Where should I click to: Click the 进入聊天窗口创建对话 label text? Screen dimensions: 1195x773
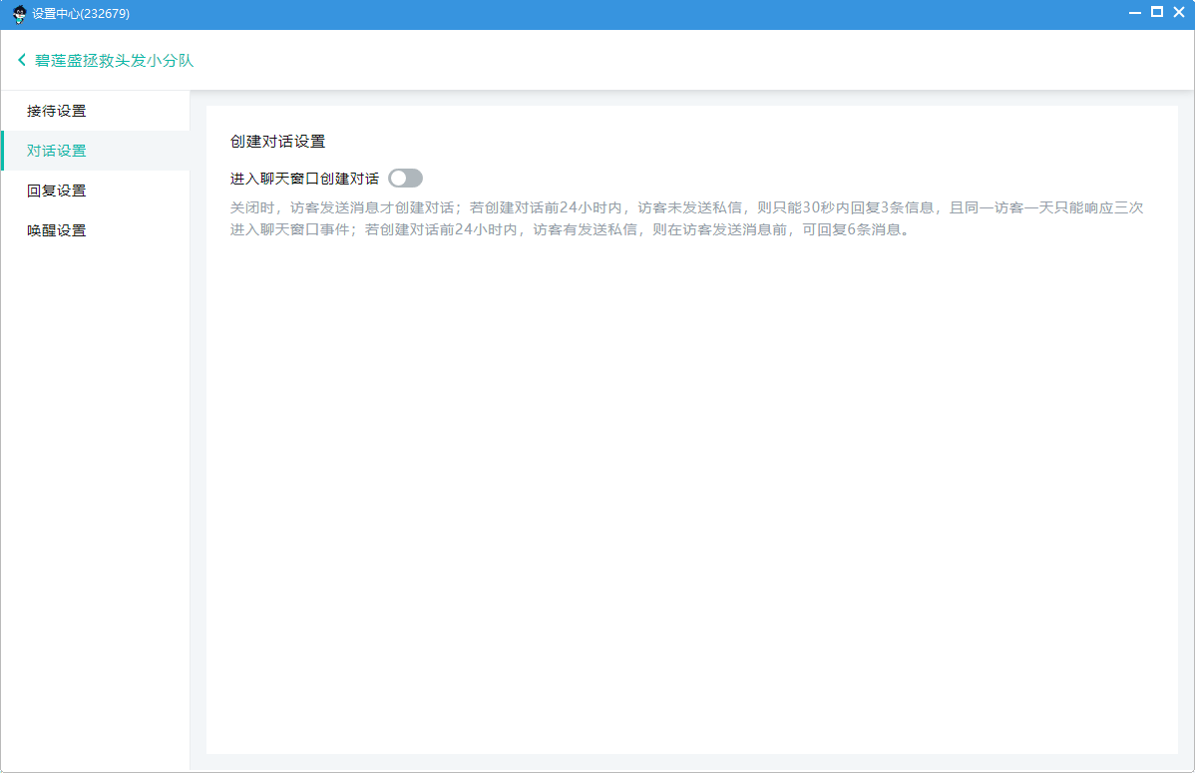pos(304,179)
